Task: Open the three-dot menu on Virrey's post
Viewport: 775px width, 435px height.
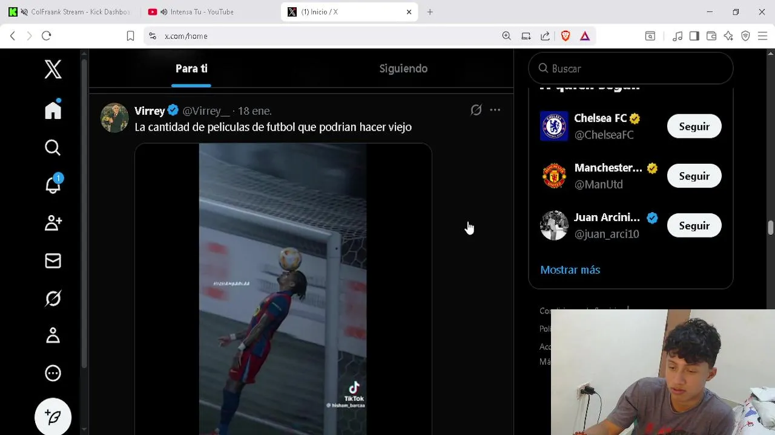Action: pos(495,110)
